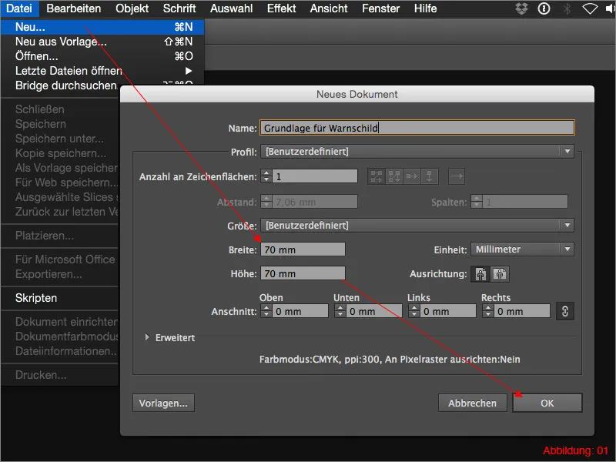Screen dimensions: 616x462
Task: Open the Skripten menu entry
Action: coord(60,298)
